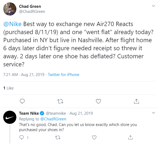Open the @Nike mention link

coord(13,24)
